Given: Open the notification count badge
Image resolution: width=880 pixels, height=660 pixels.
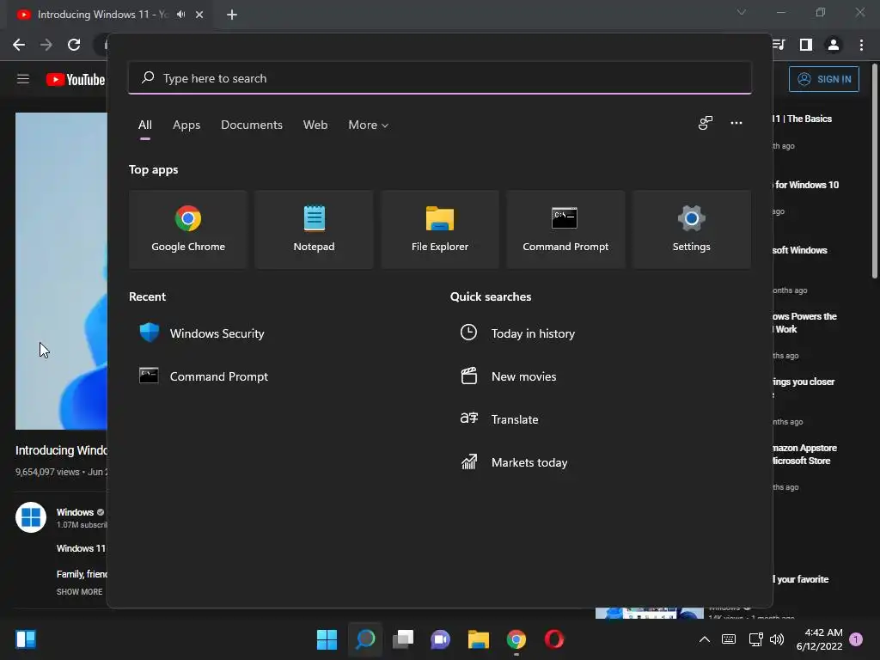Looking at the screenshot, I should click(856, 639).
